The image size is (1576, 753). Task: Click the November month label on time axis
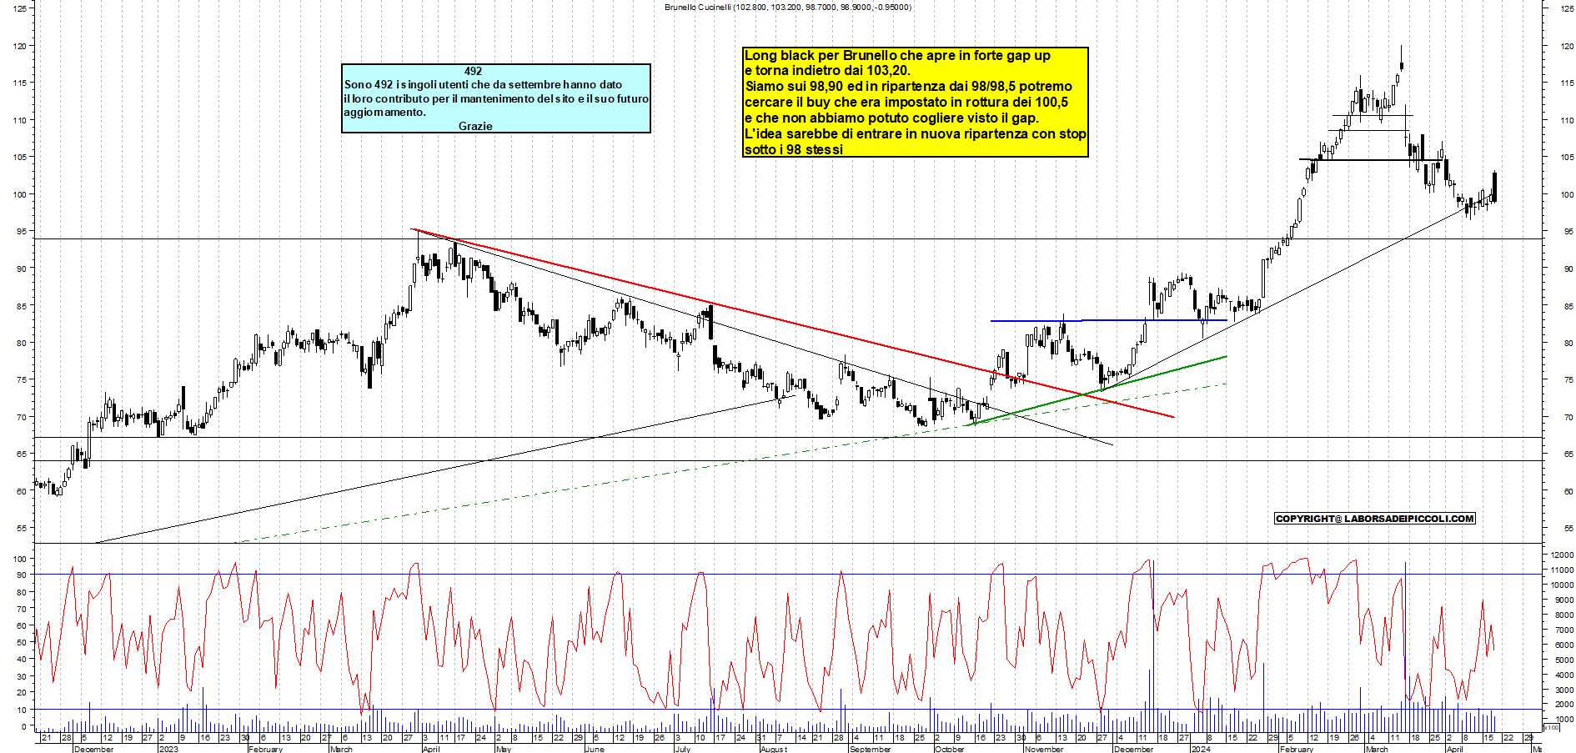point(1044,749)
